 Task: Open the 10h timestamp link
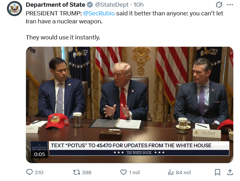pos(139,5)
